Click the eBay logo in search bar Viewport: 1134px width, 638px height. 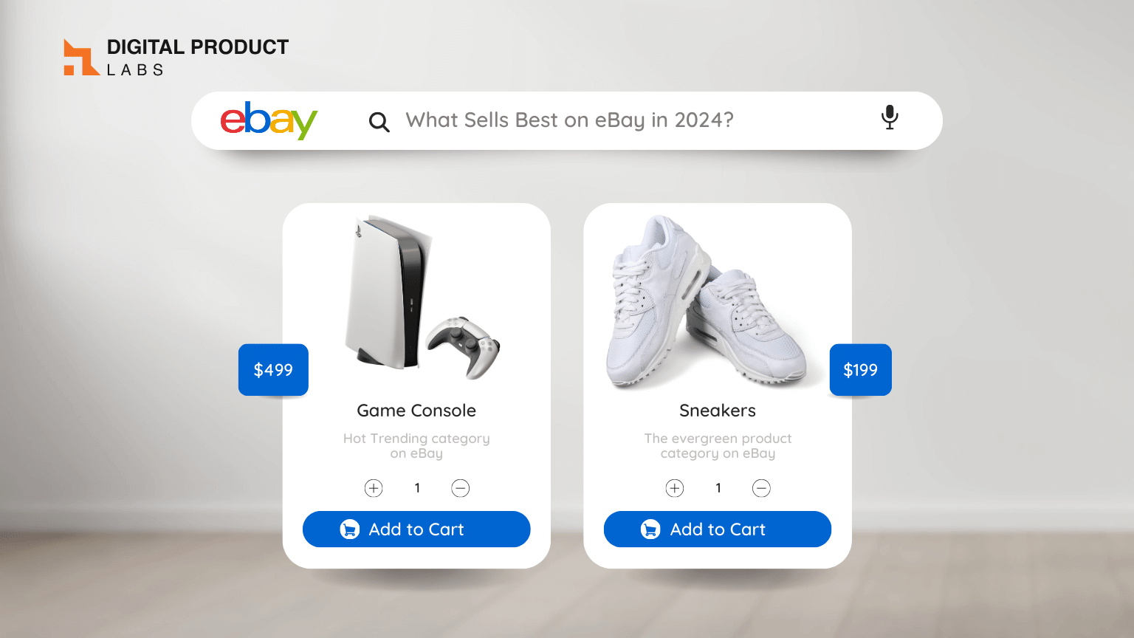(269, 120)
